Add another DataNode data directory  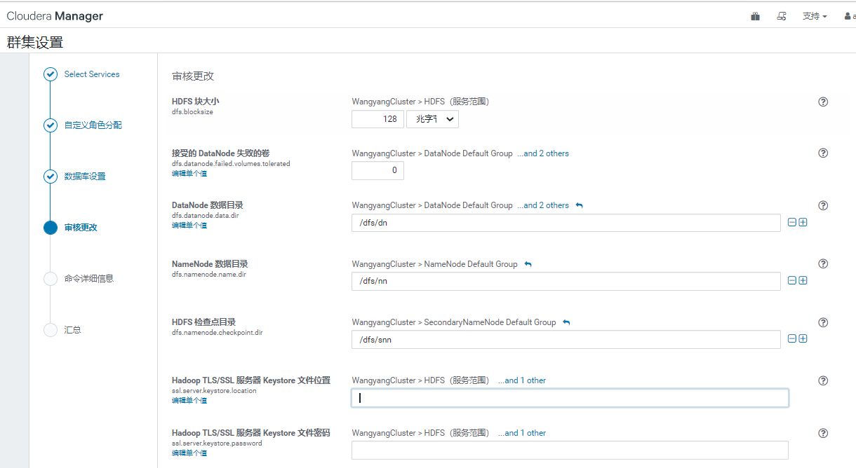click(x=803, y=222)
